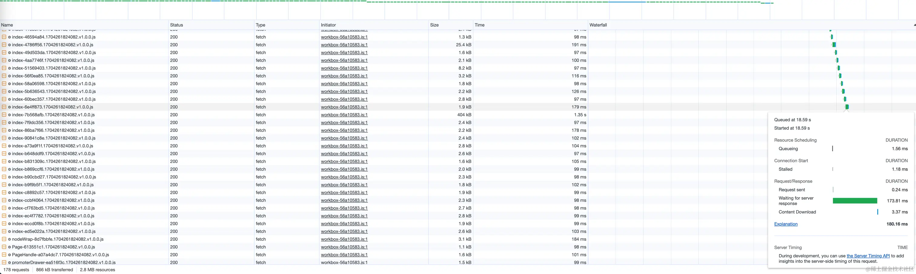Pick the script icon beside index-58a06598
Image resolution: width=916 pixels, height=274 pixels.
[4, 84]
